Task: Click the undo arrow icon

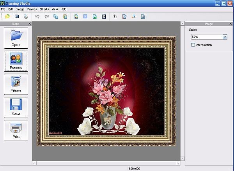Action: click(37, 16)
